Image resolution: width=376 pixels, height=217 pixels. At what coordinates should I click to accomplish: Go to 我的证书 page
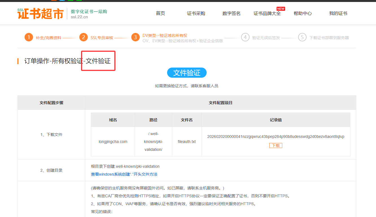click(338, 14)
